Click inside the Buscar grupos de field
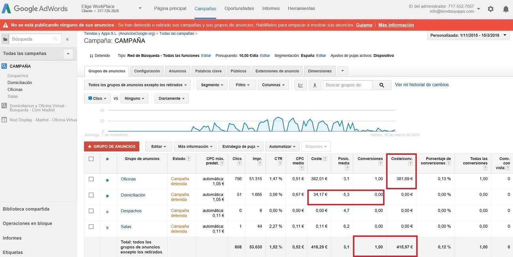The height and width of the screenshot is (257, 513). pyautogui.click(x=347, y=84)
